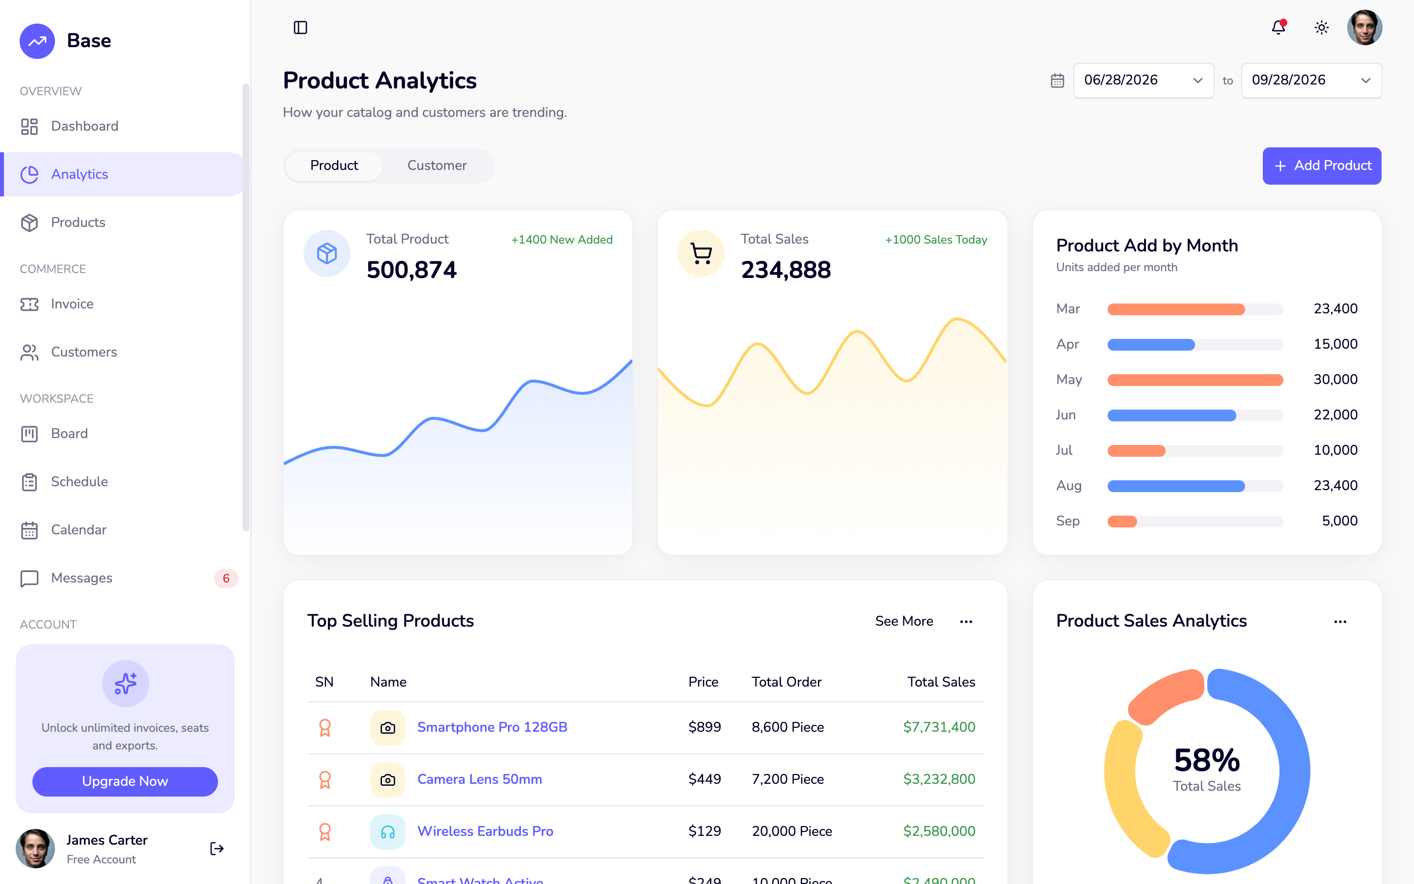Open the Wireless Earbuds Pro product link
1414x884 pixels.
pos(485,831)
